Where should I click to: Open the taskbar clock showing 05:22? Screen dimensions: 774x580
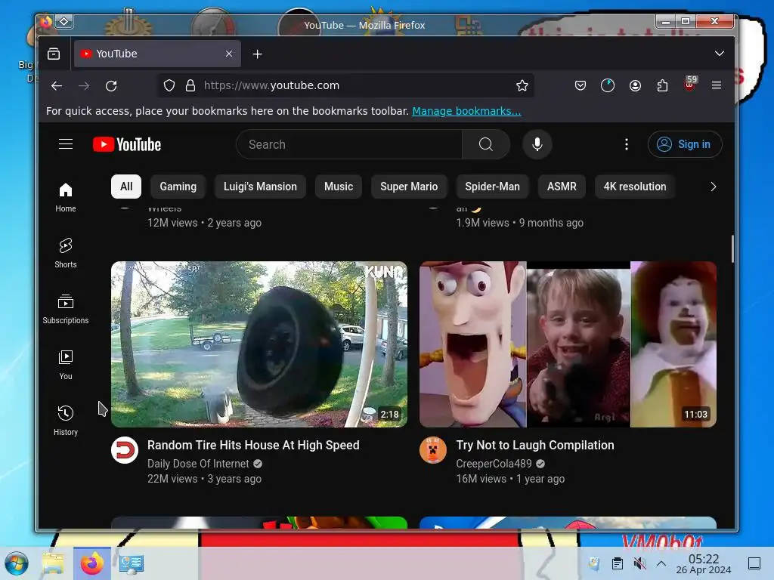pos(704,563)
